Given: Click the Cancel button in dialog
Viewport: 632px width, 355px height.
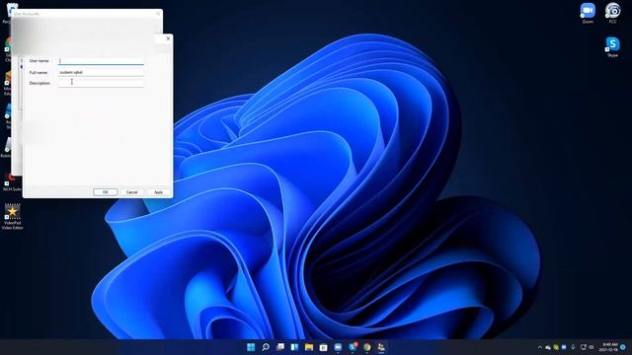Looking at the screenshot, I should [131, 192].
